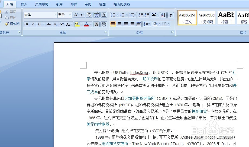Toggle subscript formatting
Viewport: 249px width, 147px height.
click(55, 24)
